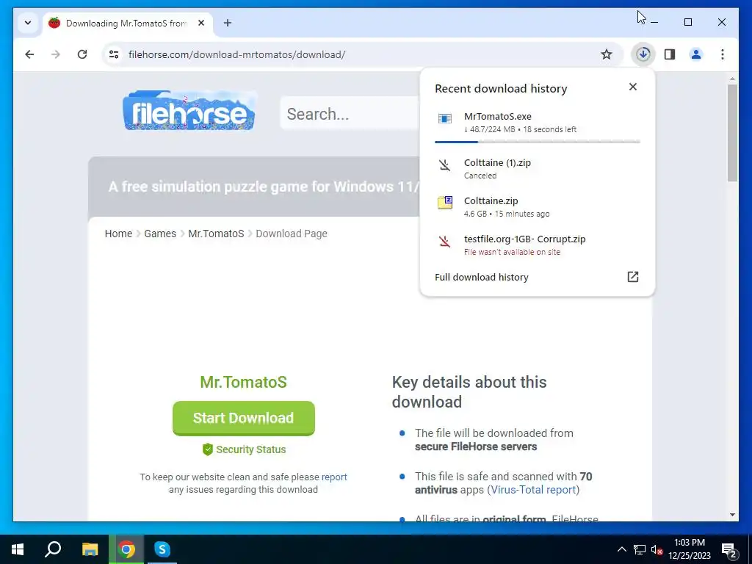Click the page vertical scrollbar thumb
This screenshot has width=752, height=564.
point(732,133)
